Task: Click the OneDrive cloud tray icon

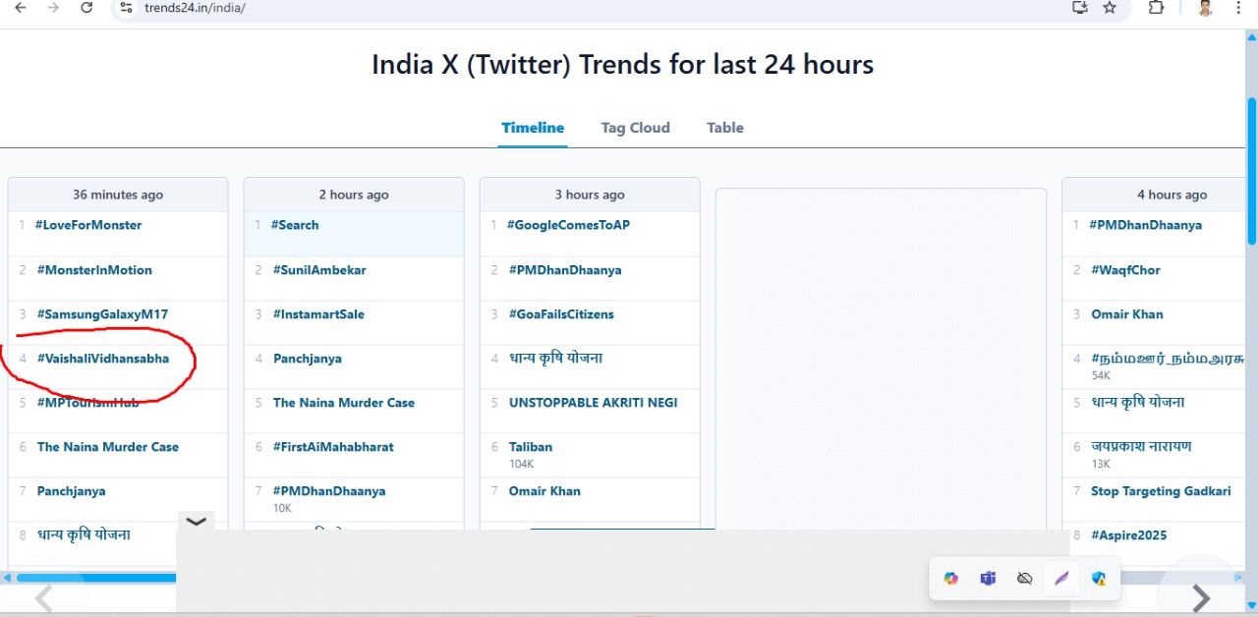Action: (1024, 579)
